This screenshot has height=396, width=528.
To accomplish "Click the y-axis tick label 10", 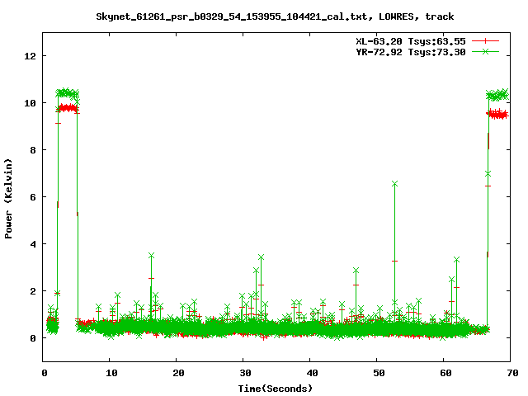I will point(31,103).
